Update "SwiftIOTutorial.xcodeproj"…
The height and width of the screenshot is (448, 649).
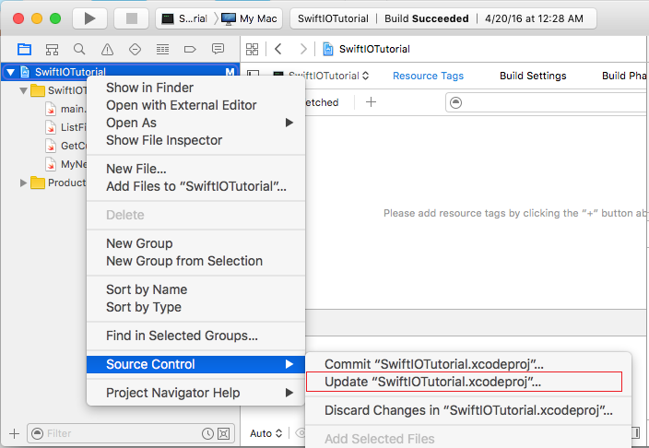point(468,382)
